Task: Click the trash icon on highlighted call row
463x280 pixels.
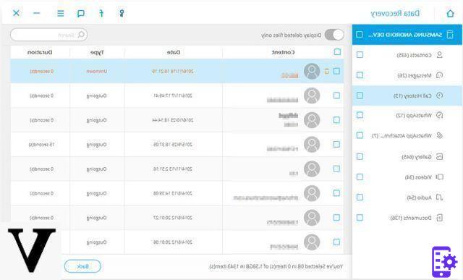Action: pos(326,71)
